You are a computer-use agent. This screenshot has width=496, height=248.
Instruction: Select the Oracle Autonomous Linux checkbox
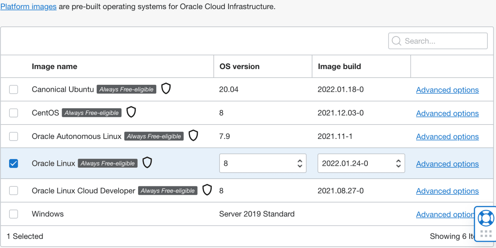(x=14, y=136)
